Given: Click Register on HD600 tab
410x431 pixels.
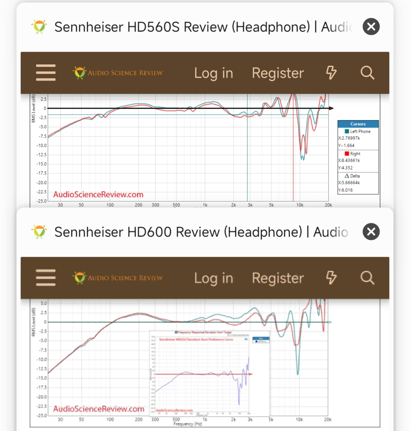Looking at the screenshot, I should pos(278,278).
